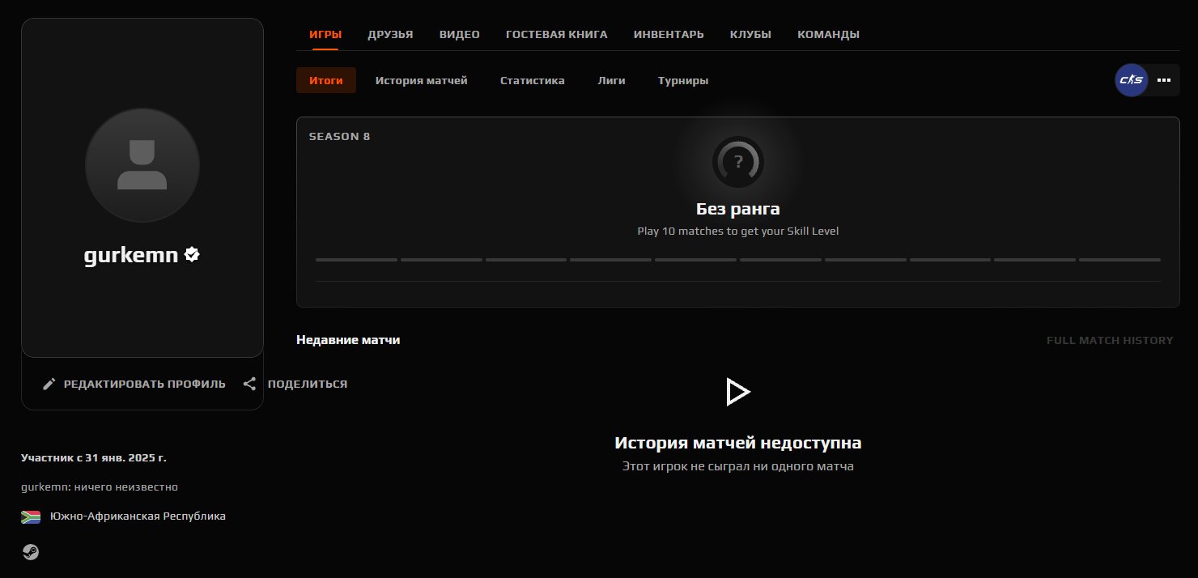This screenshot has width=1198, height=578.
Task: Open the ИГРЫ tab
Action: (x=325, y=34)
